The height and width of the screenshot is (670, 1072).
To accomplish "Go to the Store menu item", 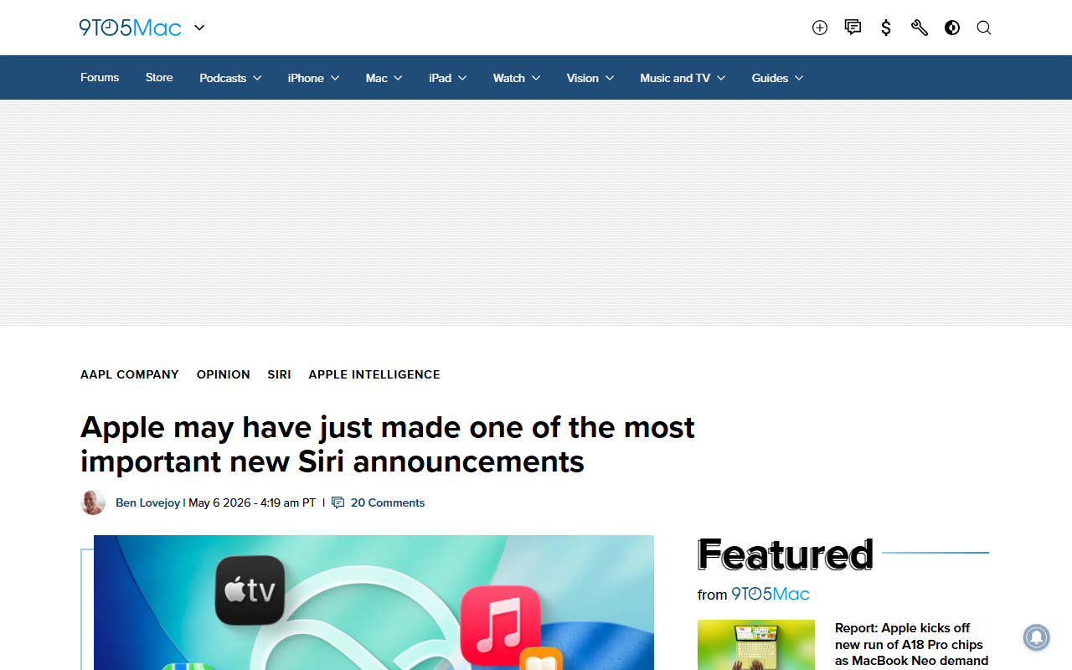I will (159, 77).
